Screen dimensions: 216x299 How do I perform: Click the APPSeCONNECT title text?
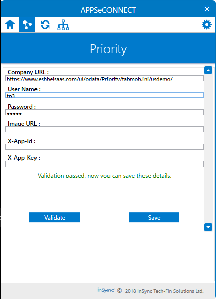108,10
